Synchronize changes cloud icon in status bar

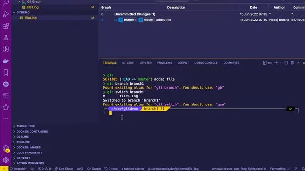32,169
